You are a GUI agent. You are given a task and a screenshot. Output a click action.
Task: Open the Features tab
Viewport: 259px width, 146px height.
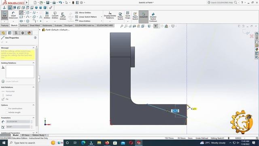5,26
